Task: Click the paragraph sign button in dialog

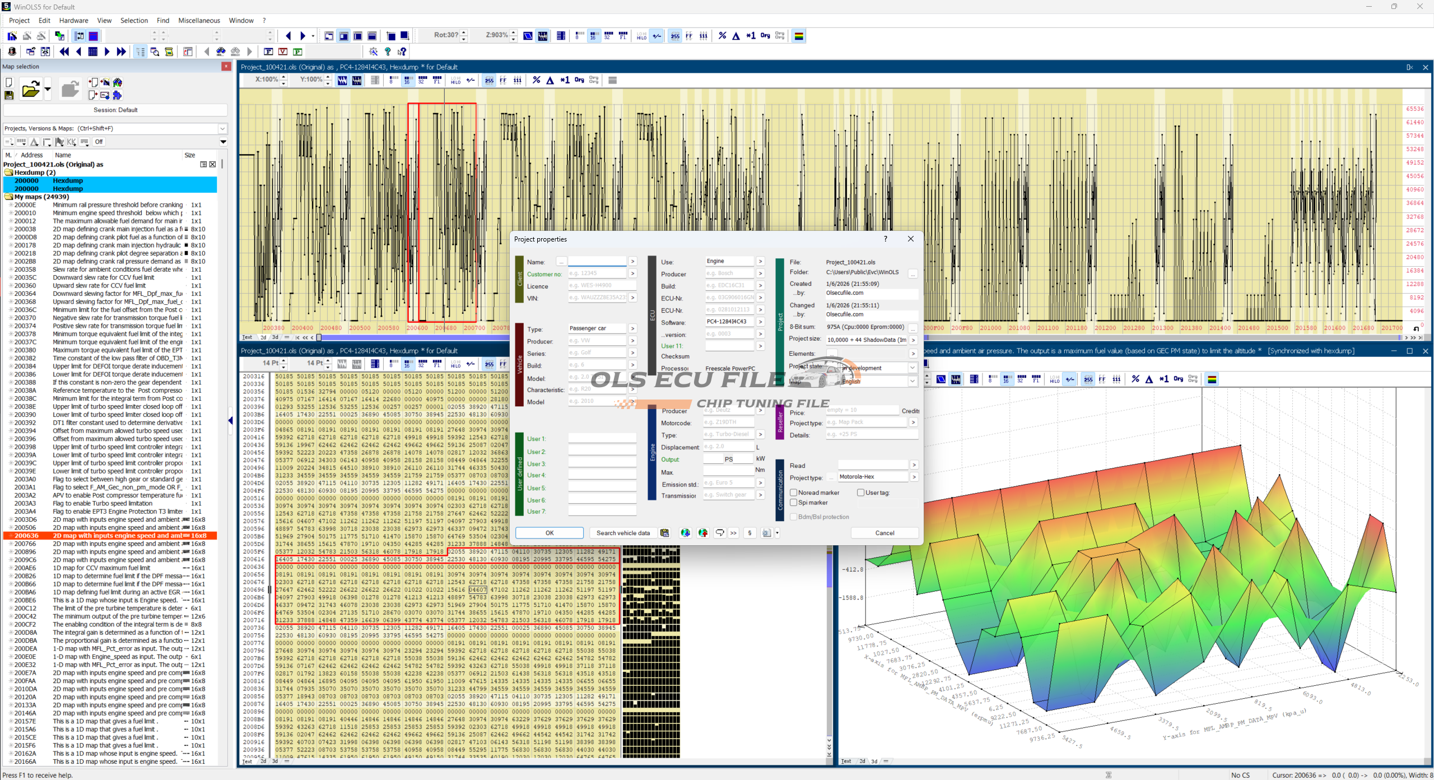Action: pyautogui.click(x=749, y=533)
